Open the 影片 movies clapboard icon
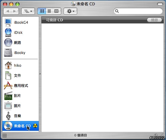Image resolution: width=166 pixels, height=140 pixels. pos(8,96)
